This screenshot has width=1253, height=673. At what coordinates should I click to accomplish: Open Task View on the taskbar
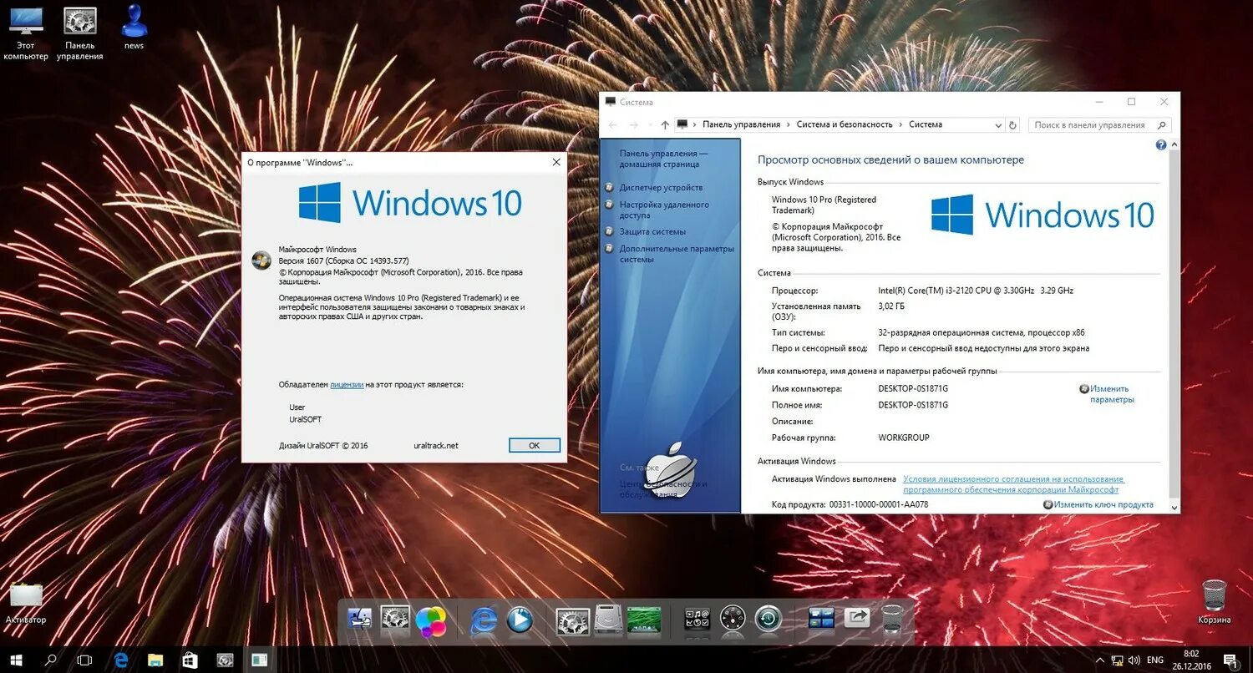click(84, 660)
